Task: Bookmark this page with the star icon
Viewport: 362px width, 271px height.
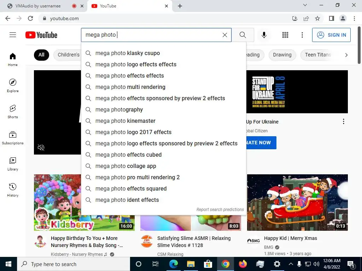Action: click(317, 18)
